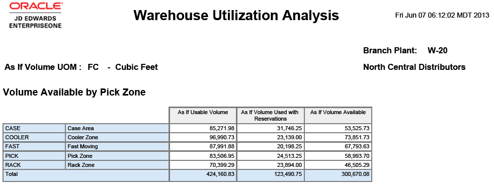The image size is (494, 185).
Task: Select the FAST zone code cell
Action: pos(34,147)
